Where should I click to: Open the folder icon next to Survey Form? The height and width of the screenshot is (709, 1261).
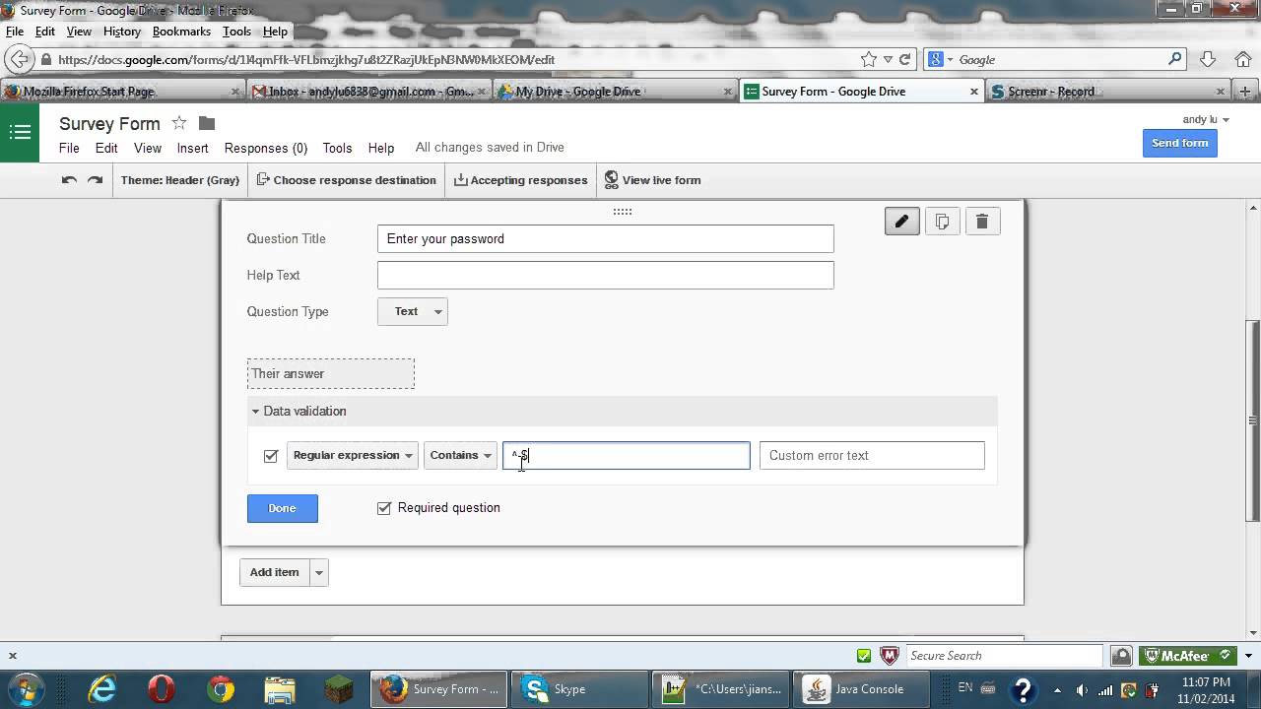point(207,123)
